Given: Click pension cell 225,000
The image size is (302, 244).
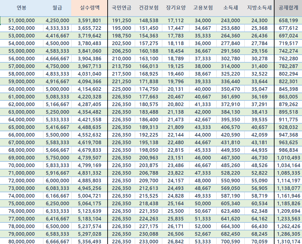Looking at the screenshot, I should [x=121, y=89].
